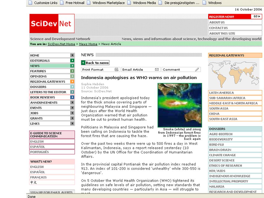Screen dimensions: 264x198
Task: Click the arrow icon beside ANNOUNCEMENTS
Action: click(72, 102)
